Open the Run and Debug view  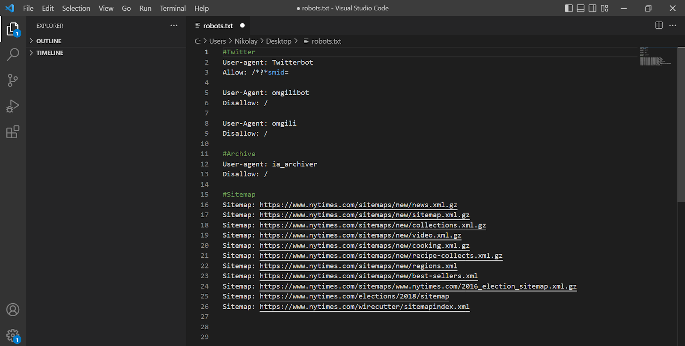(x=13, y=106)
